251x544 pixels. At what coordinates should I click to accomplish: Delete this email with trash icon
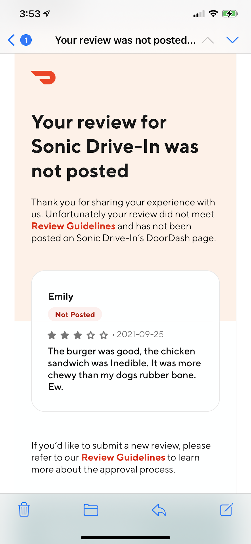[x=24, y=510]
